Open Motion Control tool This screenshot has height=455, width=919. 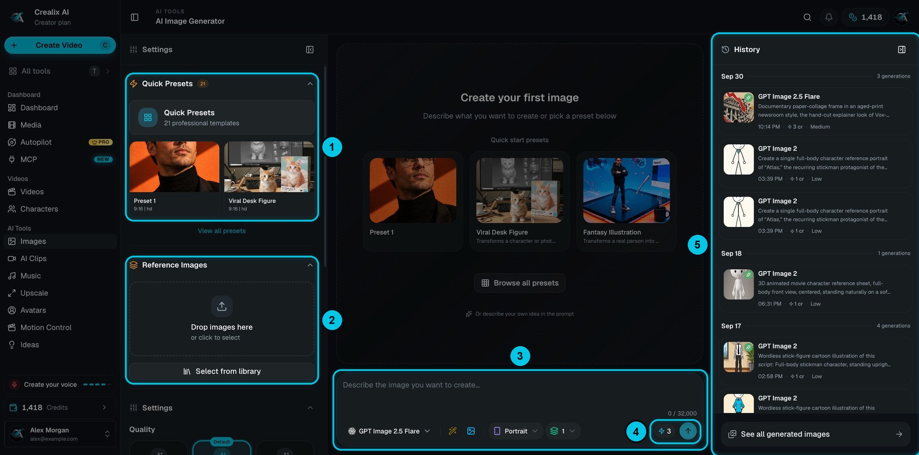pos(60,328)
